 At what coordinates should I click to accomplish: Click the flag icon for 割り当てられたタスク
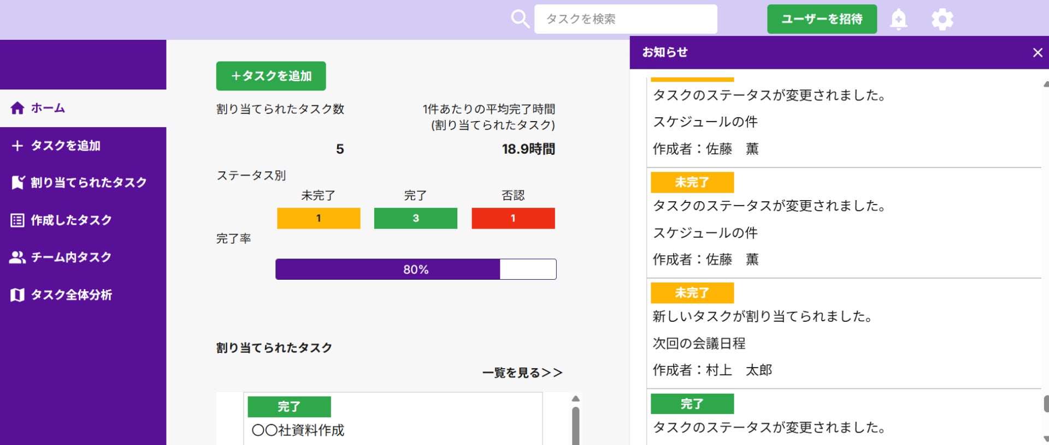tap(17, 183)
